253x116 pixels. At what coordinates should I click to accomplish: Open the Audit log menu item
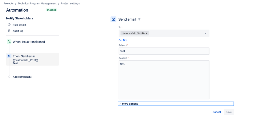pos(18,31)
